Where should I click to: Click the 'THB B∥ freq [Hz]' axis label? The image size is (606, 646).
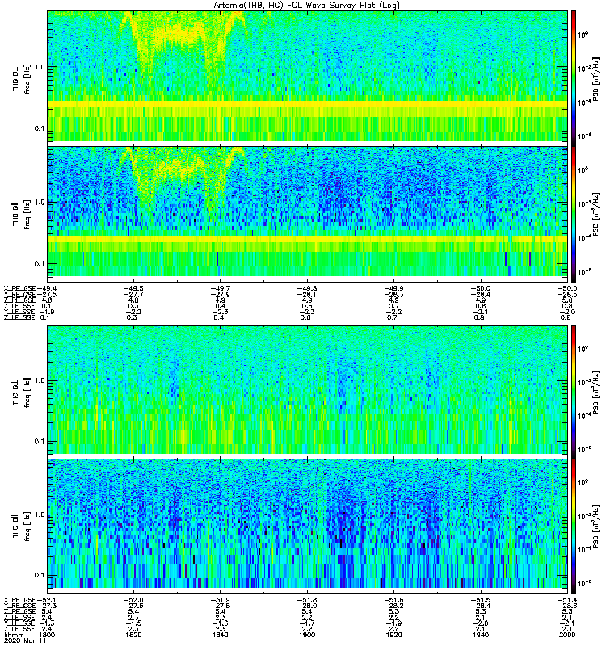(21, 214)
